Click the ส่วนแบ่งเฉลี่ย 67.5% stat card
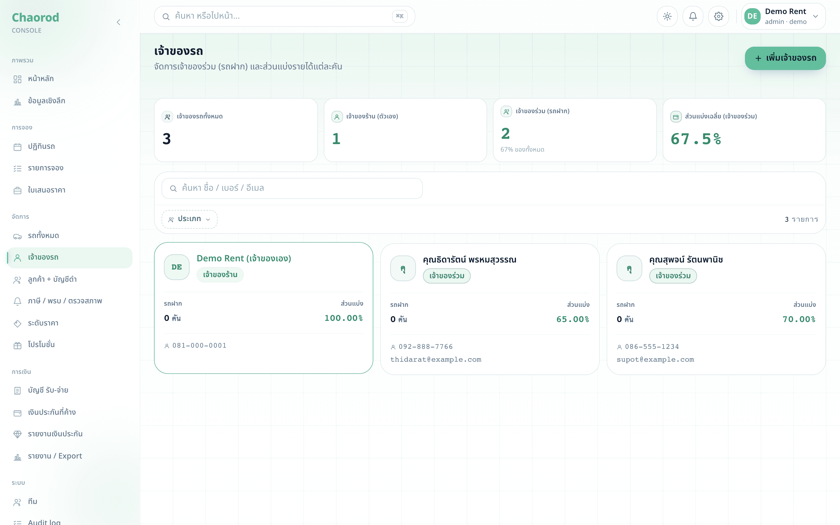Screen dimensions: 840x525 (x=744, y=130)
